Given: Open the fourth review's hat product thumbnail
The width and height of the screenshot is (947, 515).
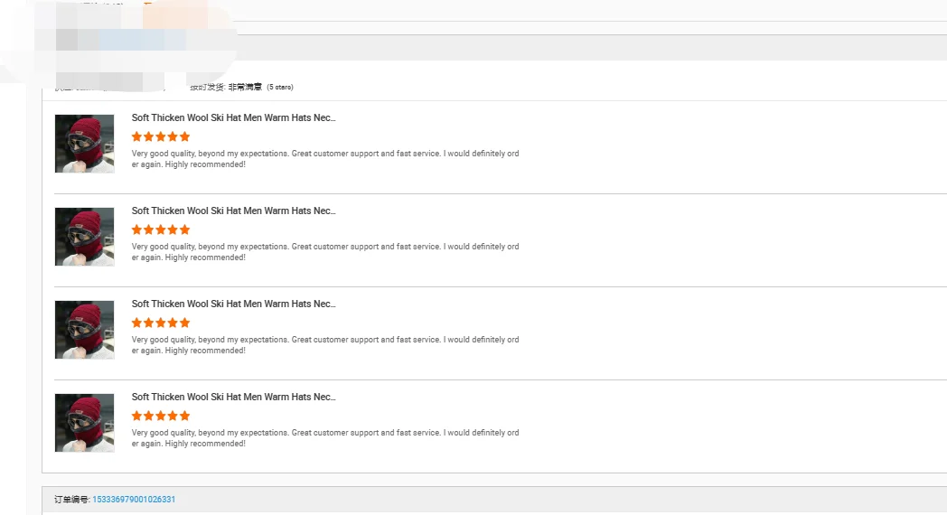Looking at the screenshot, I should [x=84, y=423].
